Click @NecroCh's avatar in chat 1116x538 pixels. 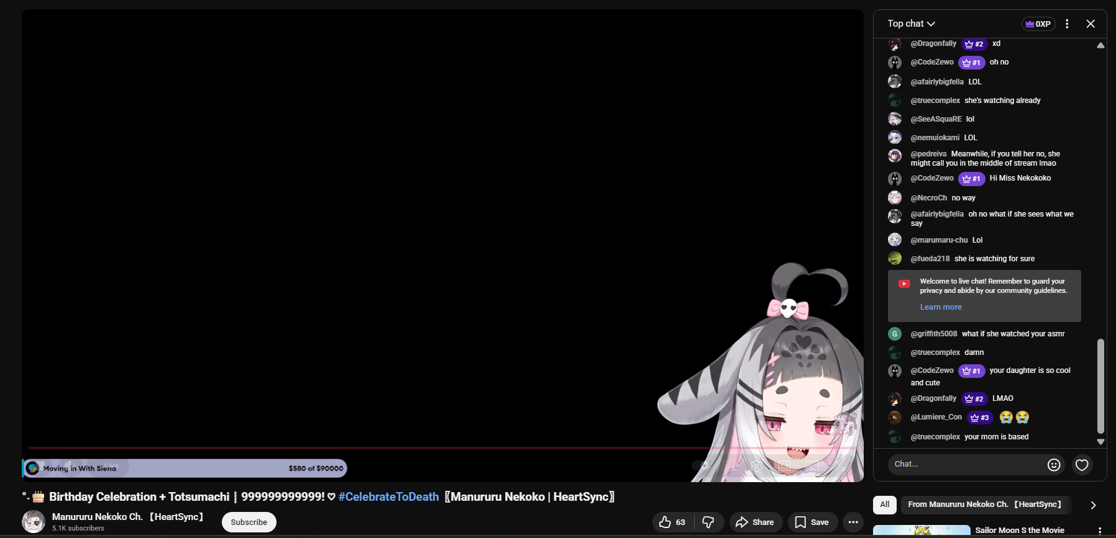[895, 197]
